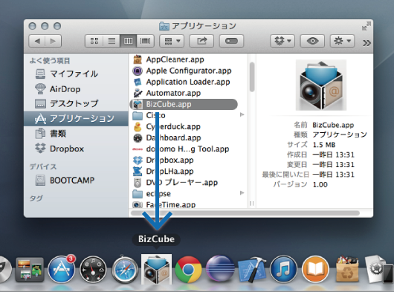
Task: Open AppCleaner from the Dock
Action: (x=347, y=269)
